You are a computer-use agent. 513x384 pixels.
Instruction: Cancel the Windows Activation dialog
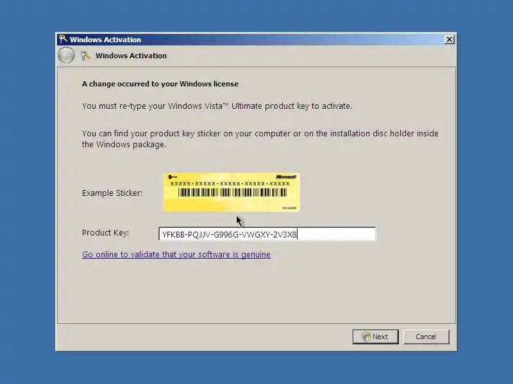pyautogui.click(x=426, y=337)
